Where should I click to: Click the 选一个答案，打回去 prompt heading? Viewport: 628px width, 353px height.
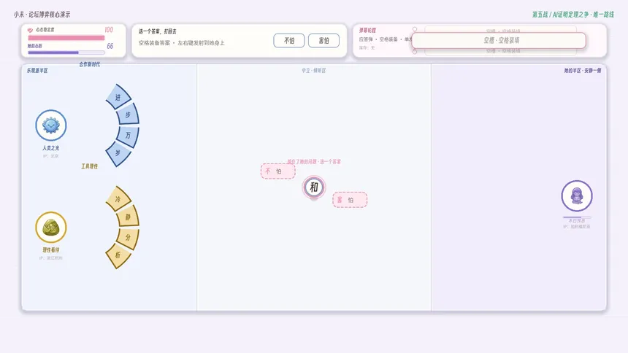[158, 31]
